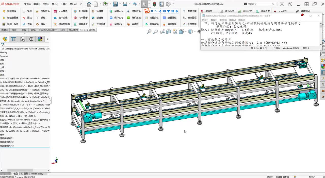Viewport: 325px width, 178px height.
Task: Switch to the SOLIDWORKS 插件 tab
Action: click(x=48, y=30)
